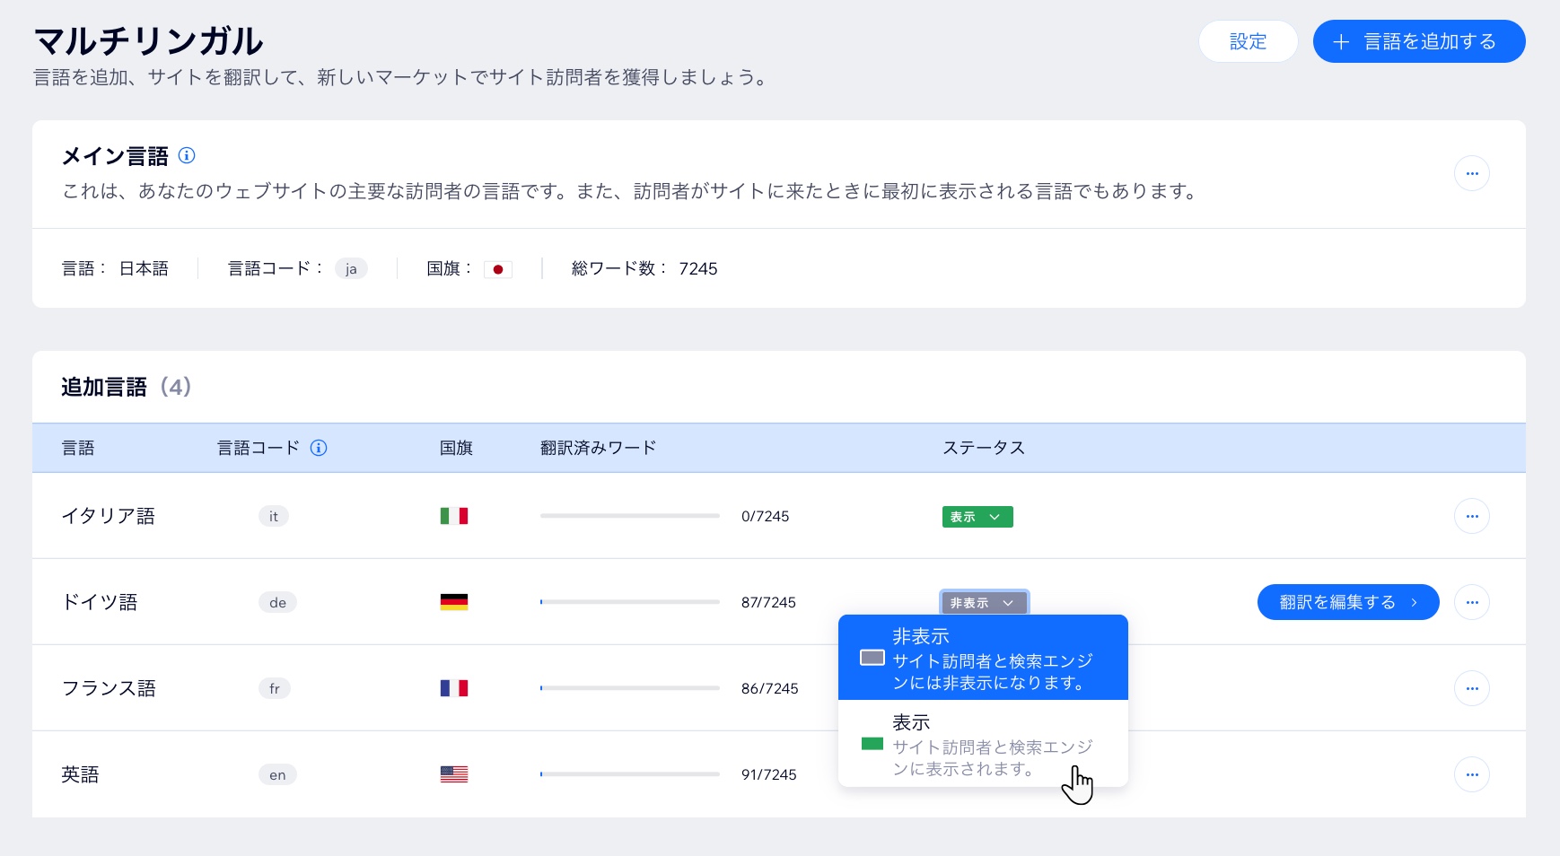The width and height of the screenshot is (1560, 856).
Task: Expand the メイン言語 options menu (ellipsis)
Action: [x=1471, y=173]
